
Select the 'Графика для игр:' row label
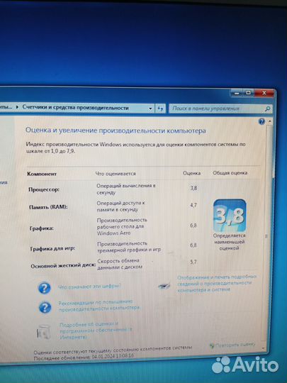[x=52, y=249]
